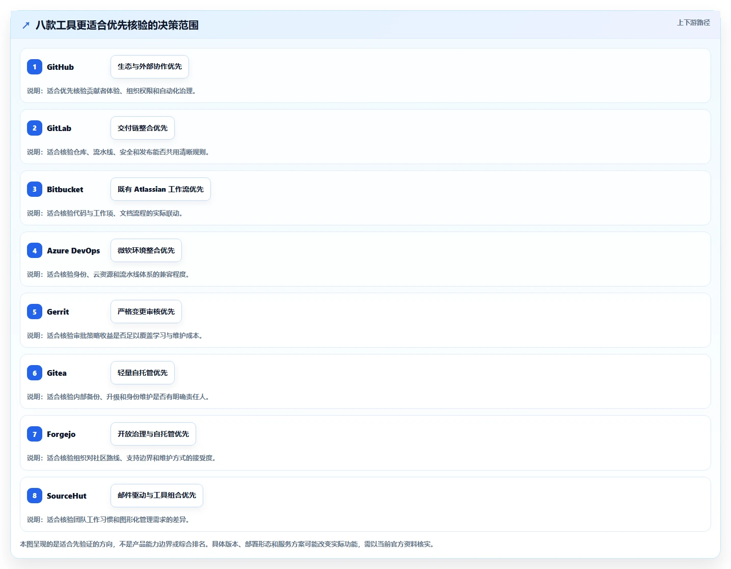Click the Gitea tool name
731x569 pixels.
click(x=57, y=373)
